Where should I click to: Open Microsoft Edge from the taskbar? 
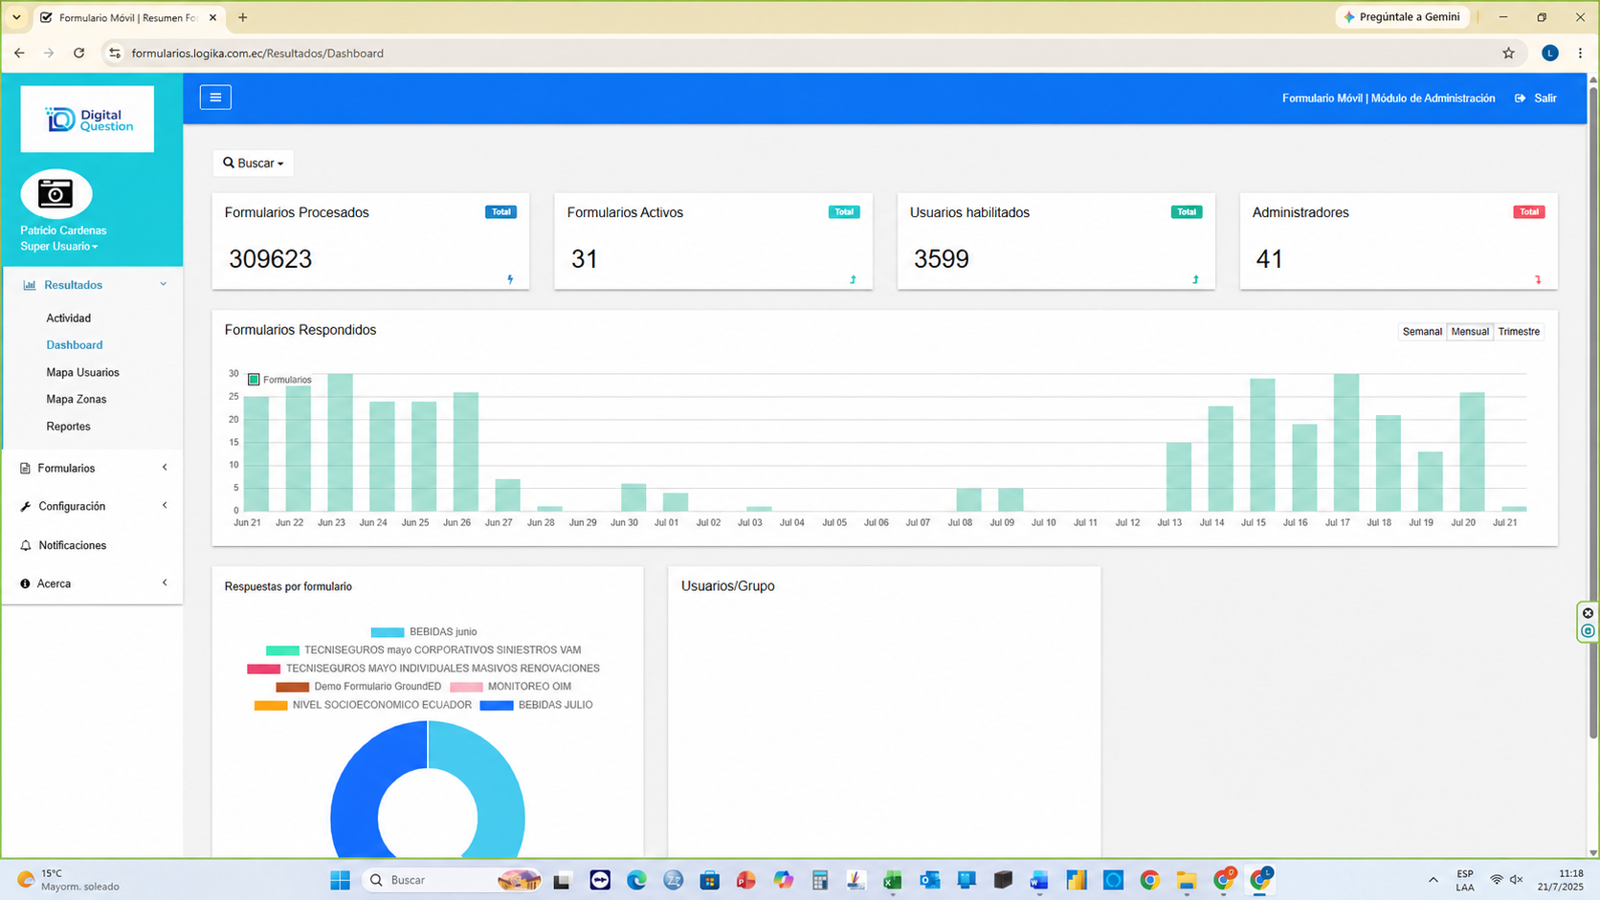636,880
